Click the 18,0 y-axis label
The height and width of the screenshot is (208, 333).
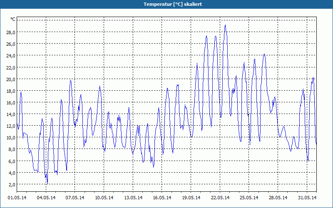(x=12, y=91)
